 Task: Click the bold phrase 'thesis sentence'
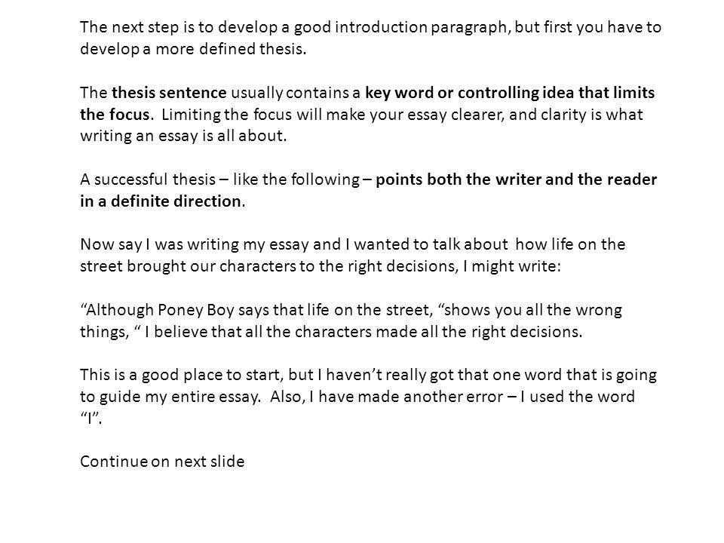169,93
